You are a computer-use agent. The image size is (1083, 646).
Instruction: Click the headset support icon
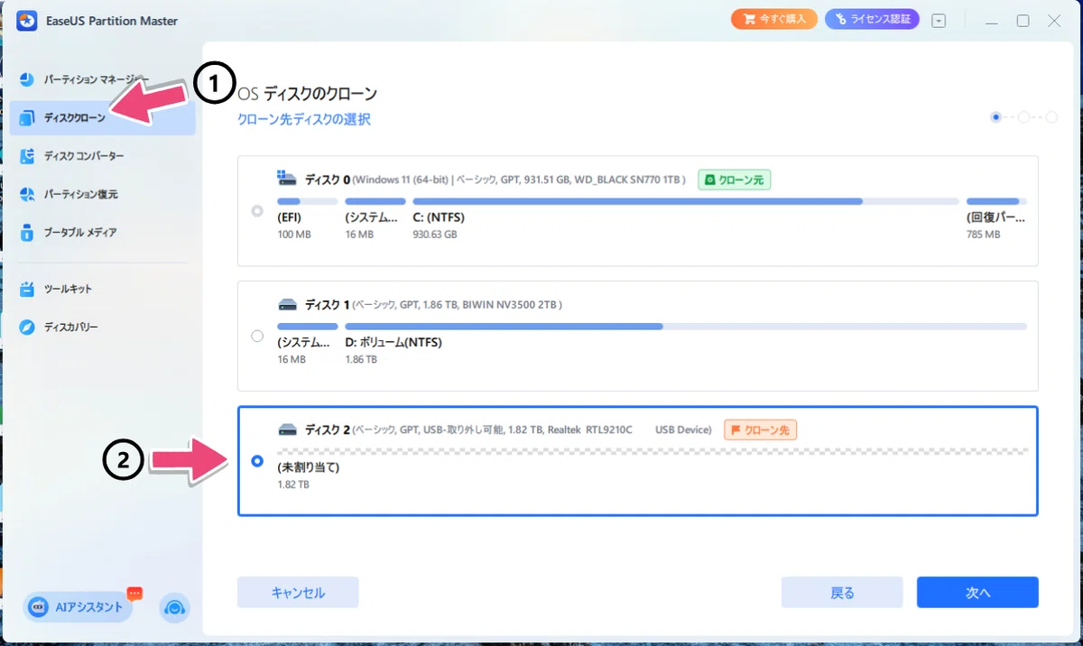(x=174, y=608)
